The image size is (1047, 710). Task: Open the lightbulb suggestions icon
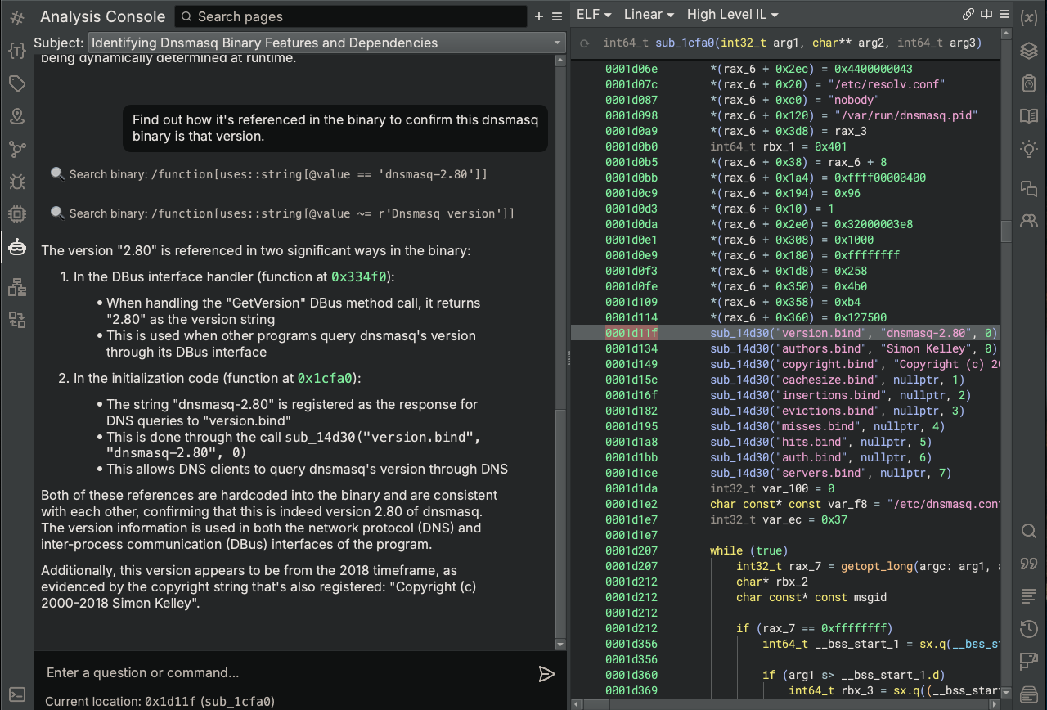(1029, 149)
